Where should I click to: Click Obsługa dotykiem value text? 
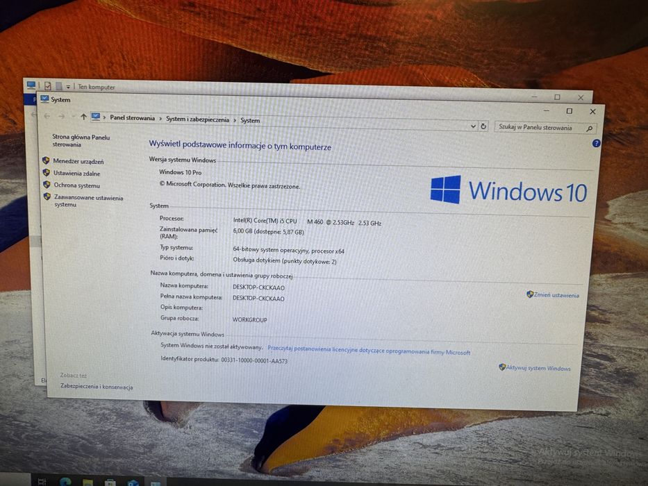coord(285,261)
